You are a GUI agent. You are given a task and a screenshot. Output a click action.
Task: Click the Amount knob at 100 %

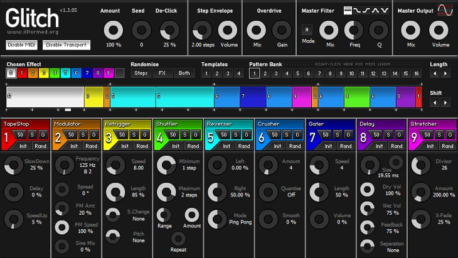(x=114, y=30)
